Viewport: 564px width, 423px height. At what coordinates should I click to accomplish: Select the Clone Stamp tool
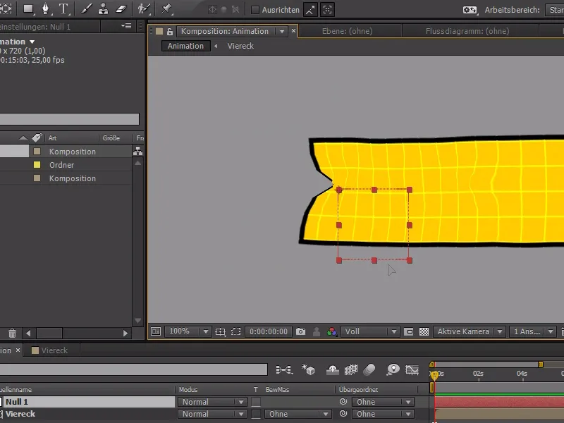103,10
